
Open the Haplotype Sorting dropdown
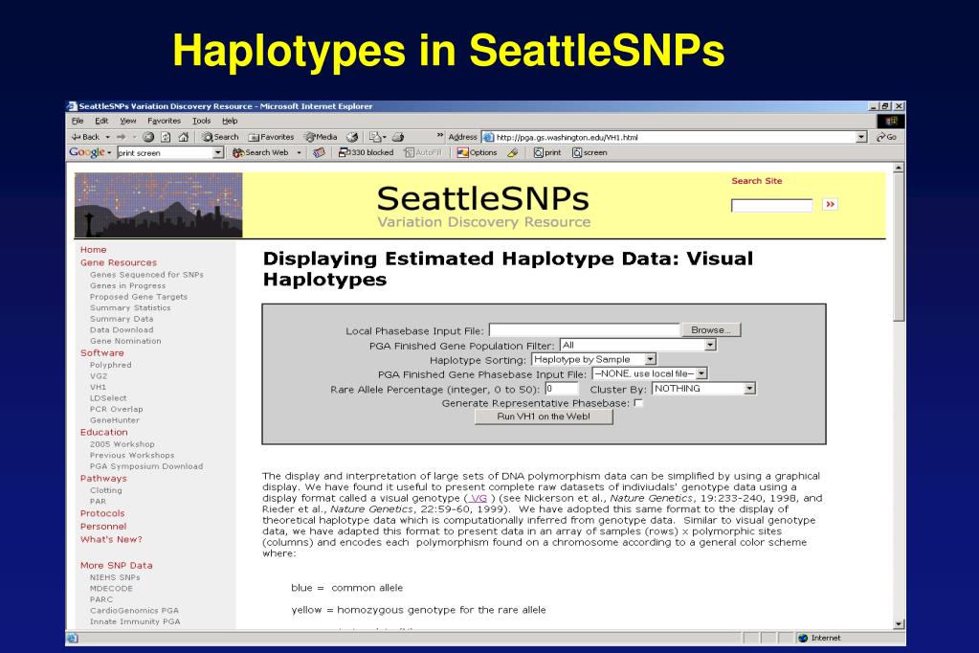651,359
